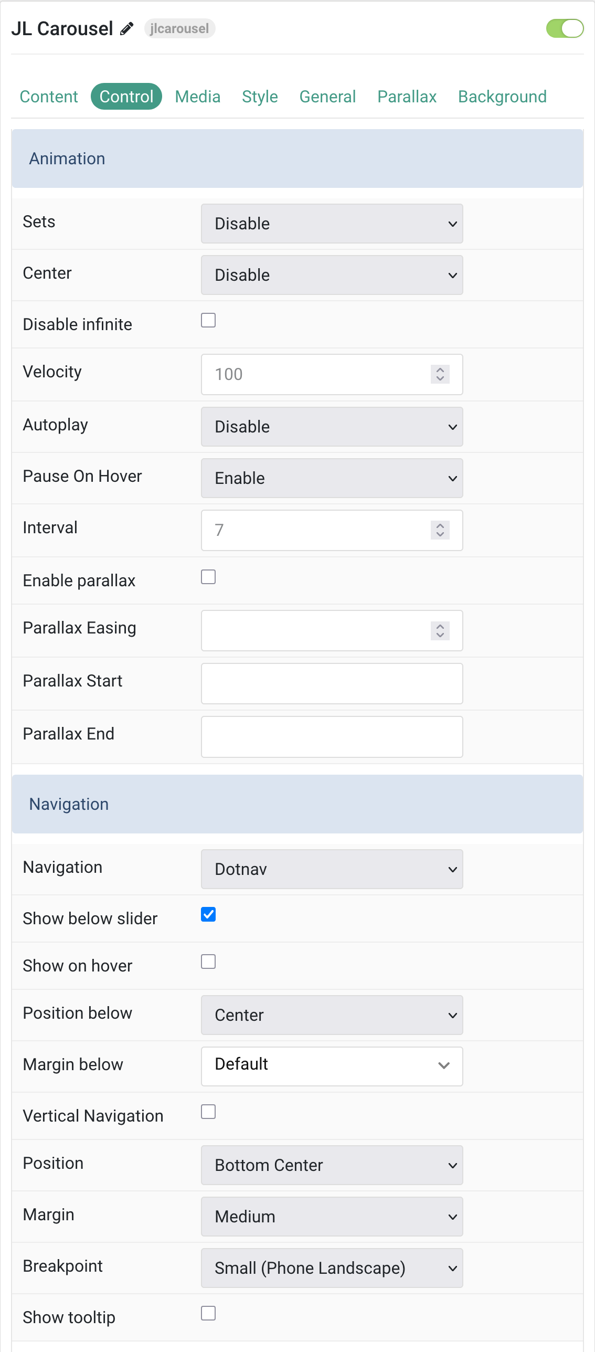Go to the Content tab
Viewport: 595px width, 1352px height.
[49, 97]
